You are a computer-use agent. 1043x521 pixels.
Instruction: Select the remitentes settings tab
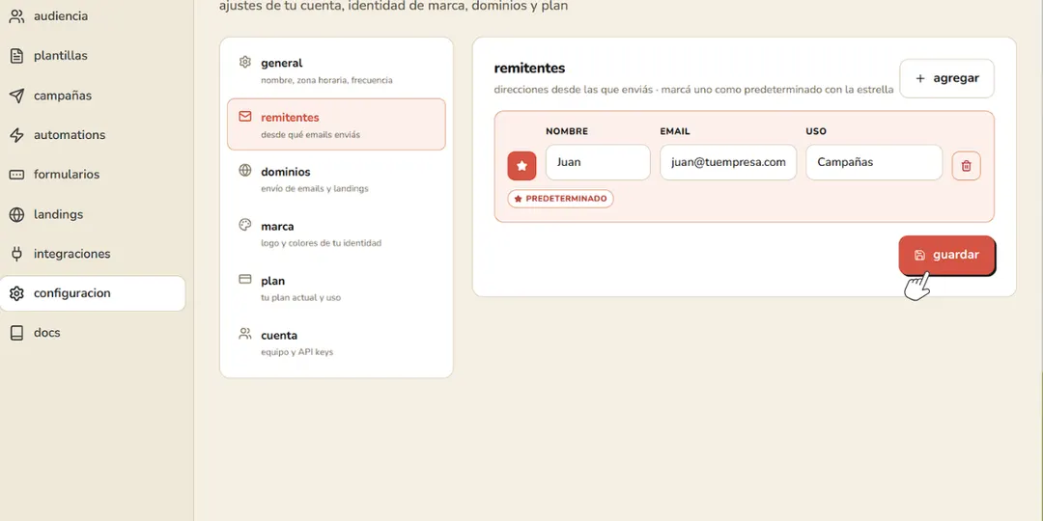(337, 124)
